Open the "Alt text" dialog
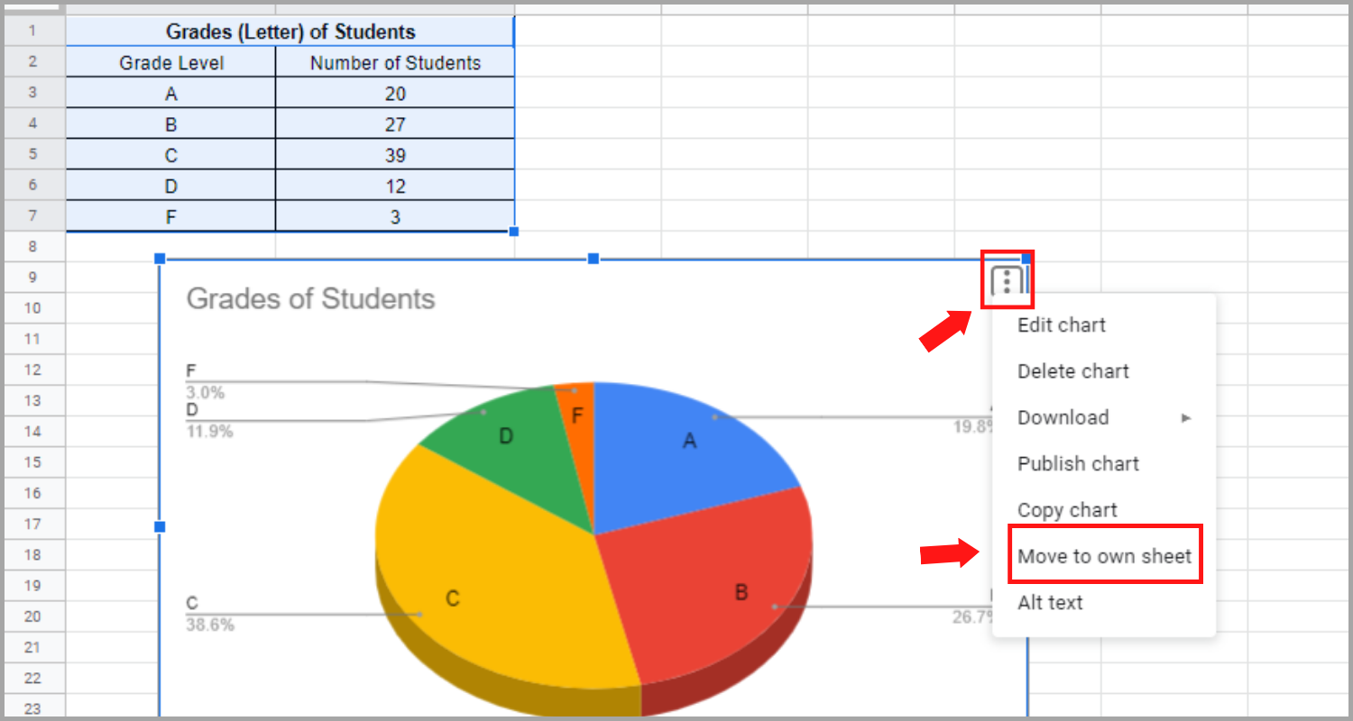This screenshot has width=1353, height=721. (x=1050, y=602)
